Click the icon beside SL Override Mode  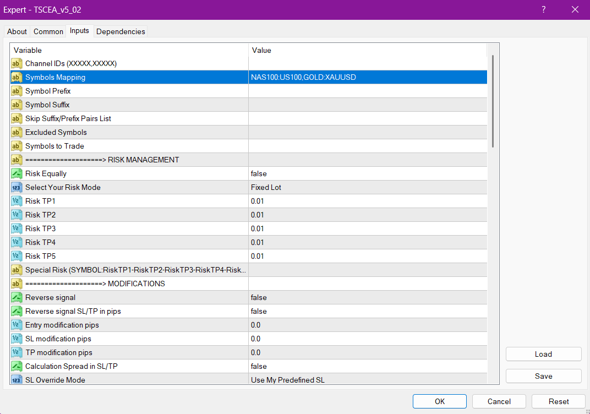[x=17, y=379]
